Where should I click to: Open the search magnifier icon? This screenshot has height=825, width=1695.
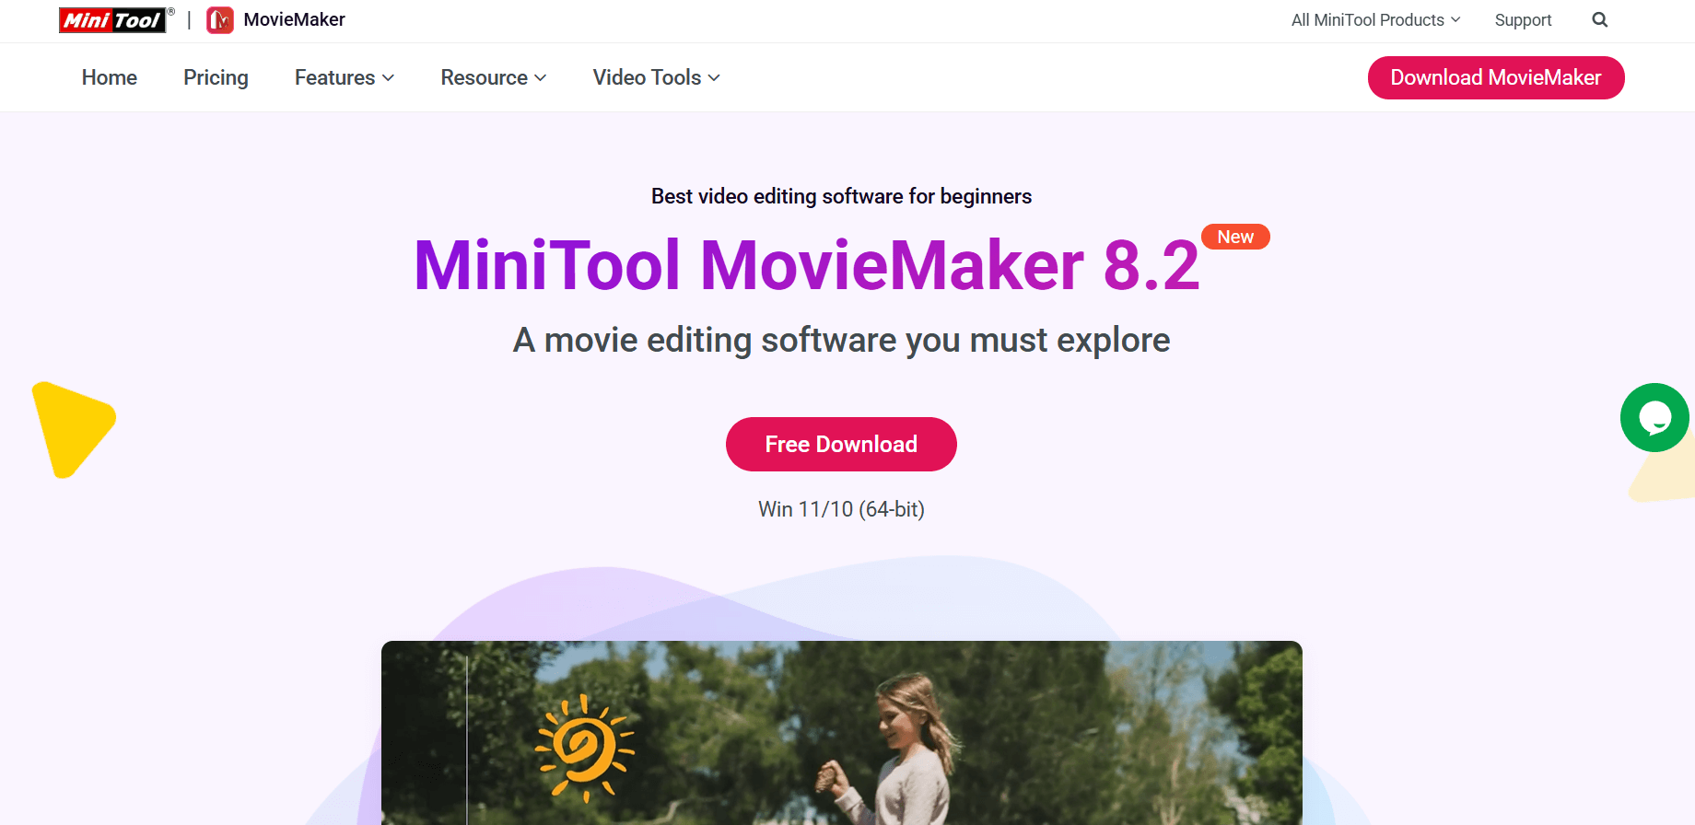1599,20
